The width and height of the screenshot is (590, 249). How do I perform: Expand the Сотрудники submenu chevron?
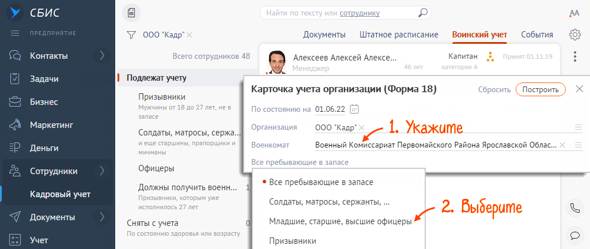tap(101, 171)
